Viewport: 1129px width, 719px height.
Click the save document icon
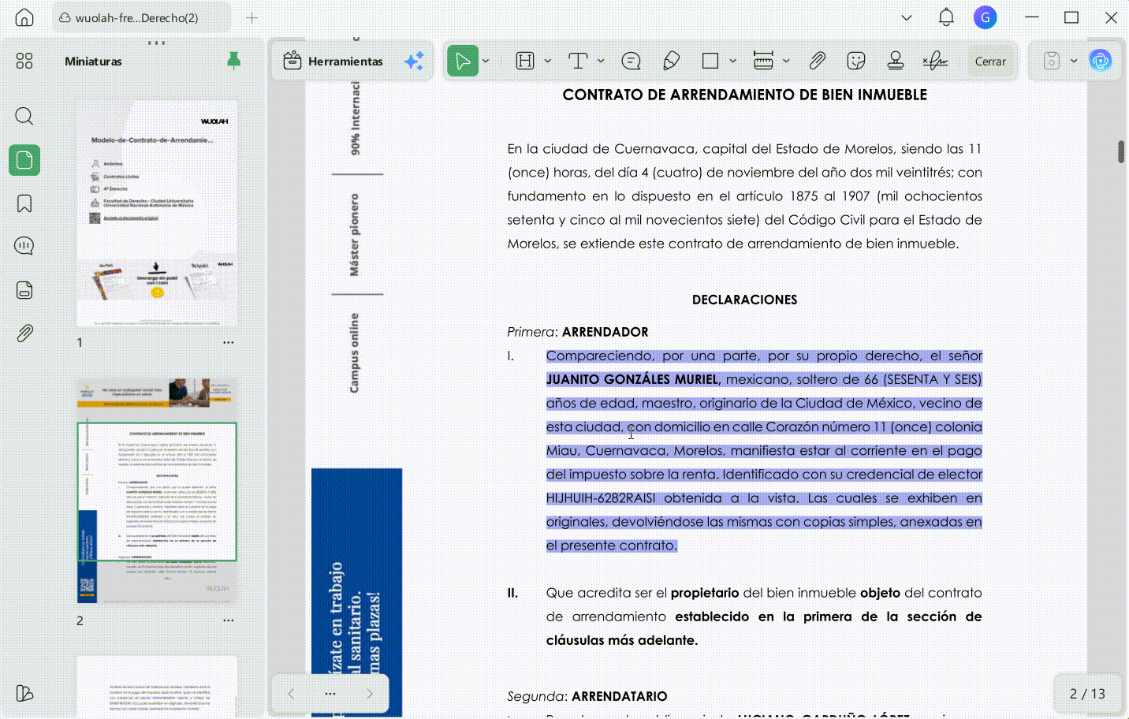tap(1052, 61)
